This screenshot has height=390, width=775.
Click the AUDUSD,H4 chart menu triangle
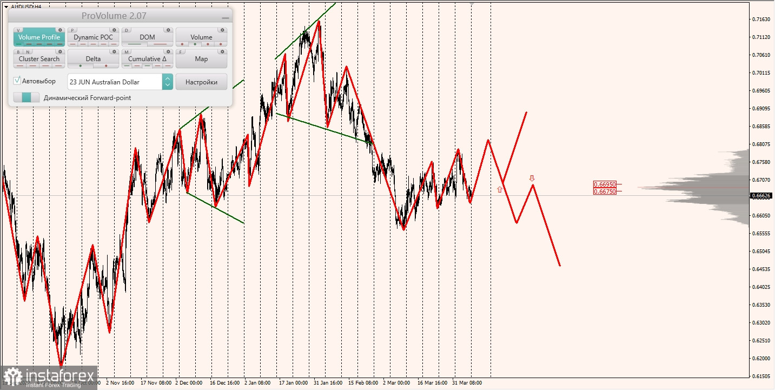[x=5, y=6]
